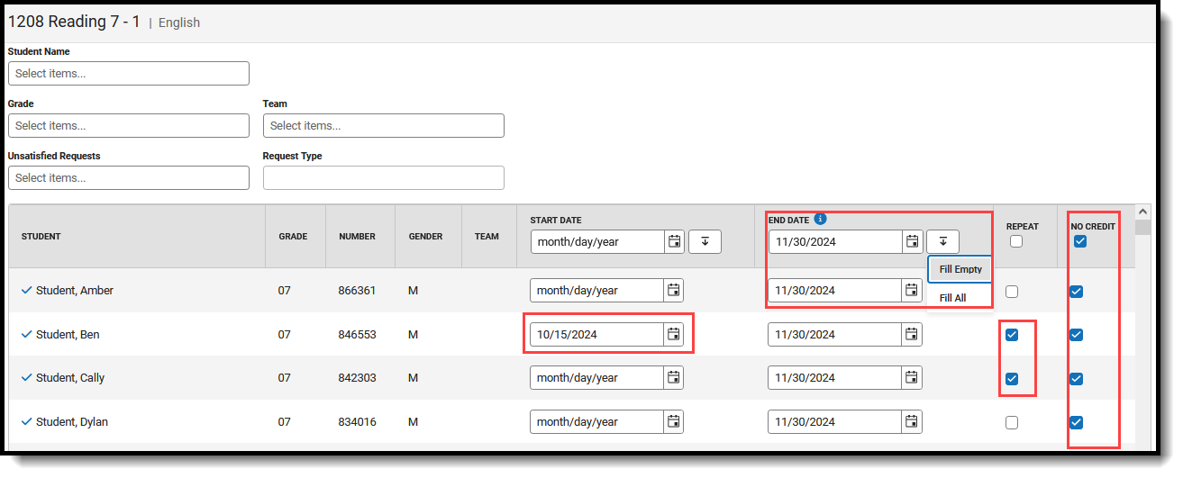The image size is (1183, 478).
Task: Open Start Date calendar for Student, Dylan
Action: 674,421
